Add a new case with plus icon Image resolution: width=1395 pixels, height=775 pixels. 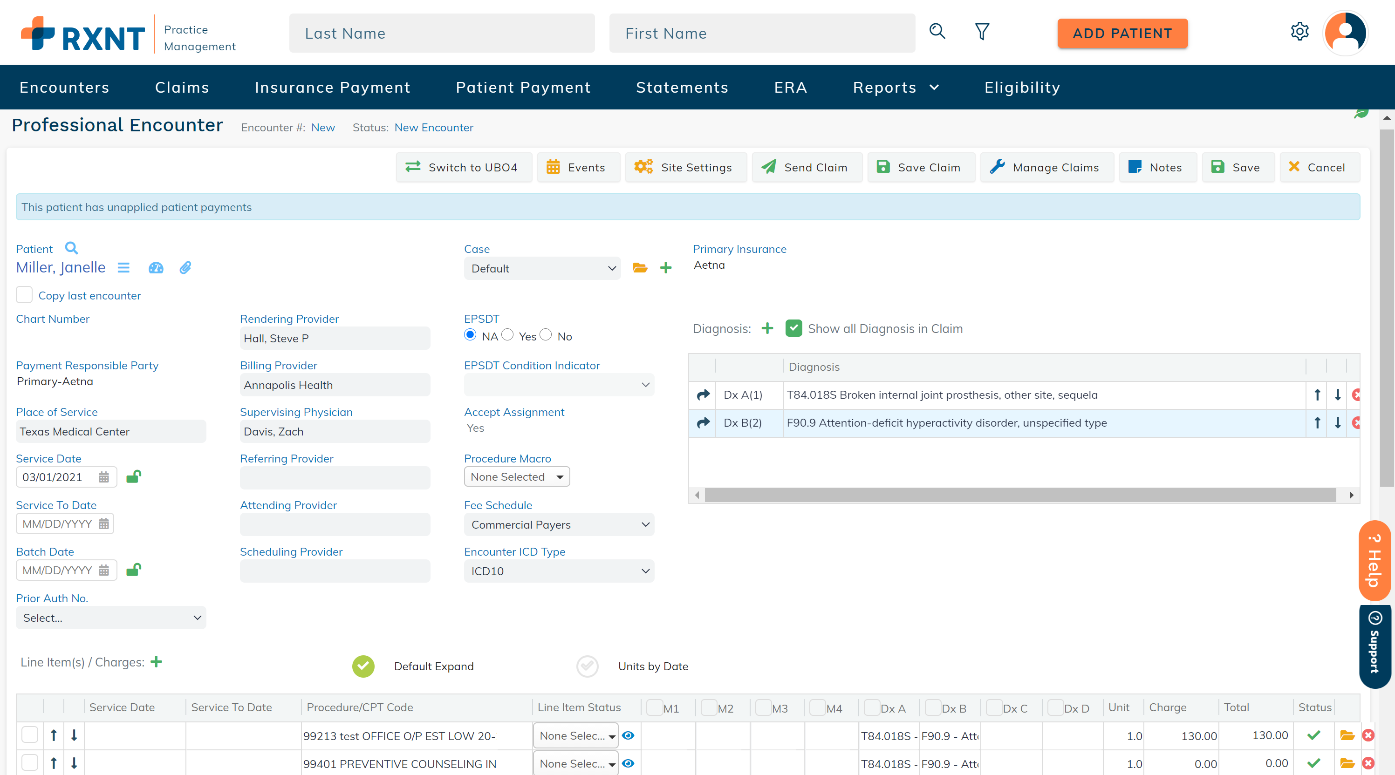[x=666, y=268]
